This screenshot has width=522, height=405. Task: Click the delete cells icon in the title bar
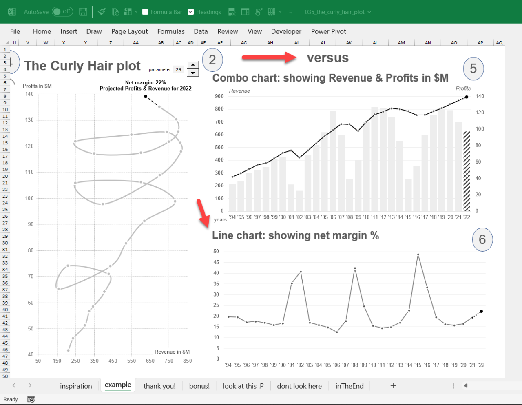[x=231, y=12]
